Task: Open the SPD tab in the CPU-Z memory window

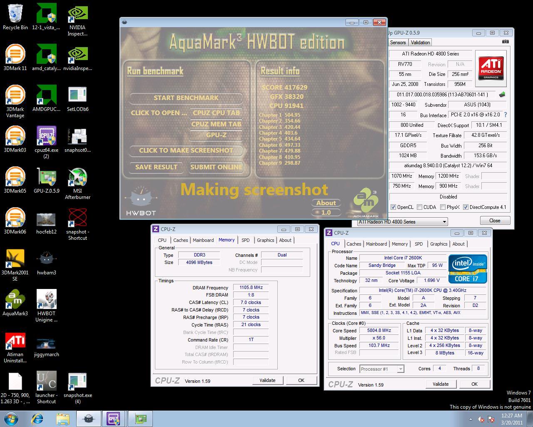Action: (x=246, y=240)
